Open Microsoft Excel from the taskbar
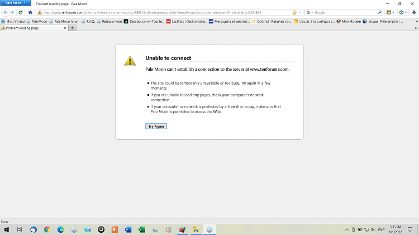Viewport: 419px width, 235px height. tap(142, 229)
